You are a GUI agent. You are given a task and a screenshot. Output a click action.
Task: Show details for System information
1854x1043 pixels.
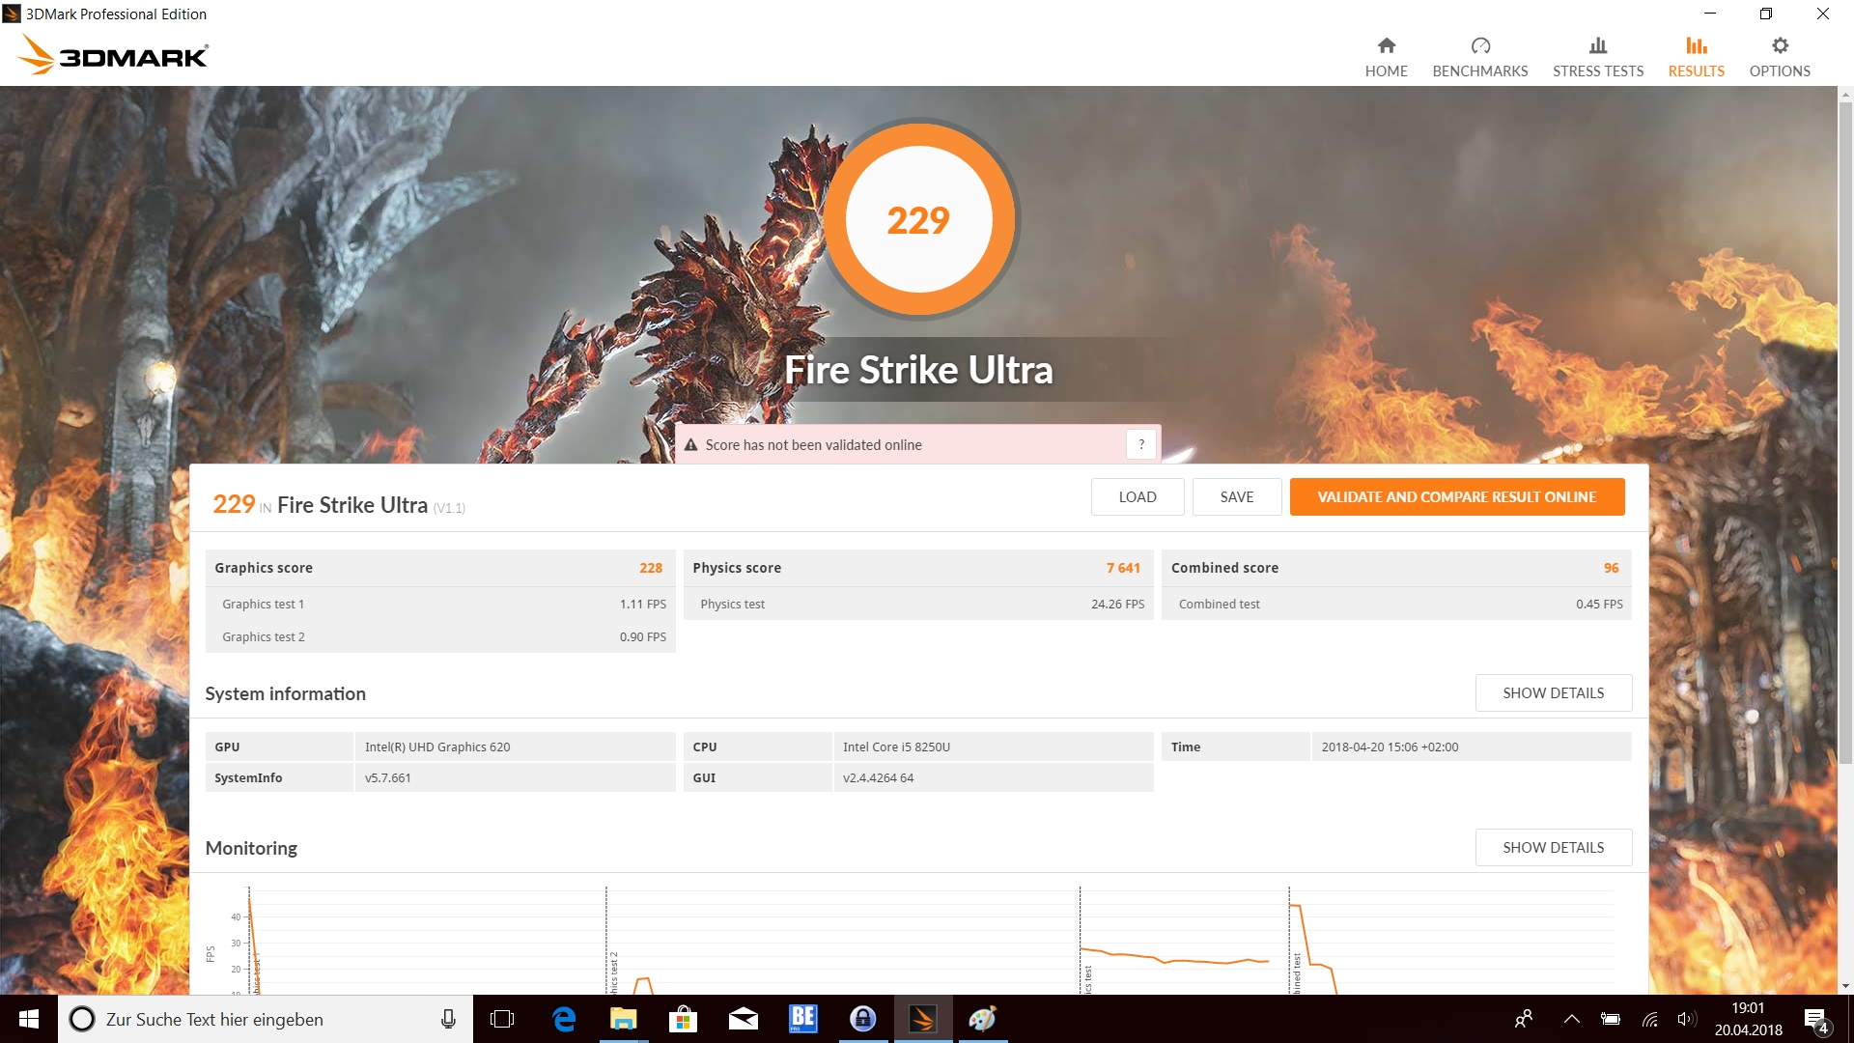pos(1553,692)
